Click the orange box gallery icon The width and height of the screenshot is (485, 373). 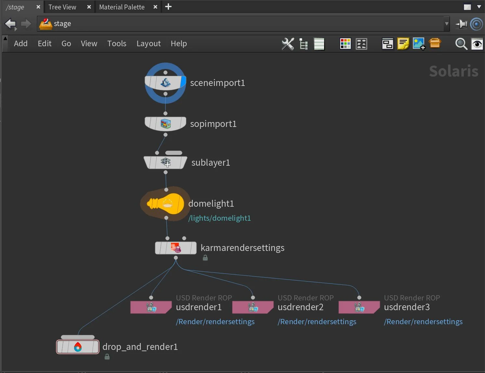click(435, 43)
